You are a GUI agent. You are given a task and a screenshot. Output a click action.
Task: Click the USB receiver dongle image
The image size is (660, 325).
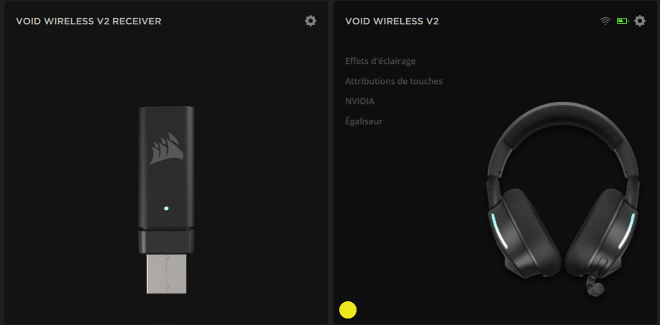coord(166,199)
